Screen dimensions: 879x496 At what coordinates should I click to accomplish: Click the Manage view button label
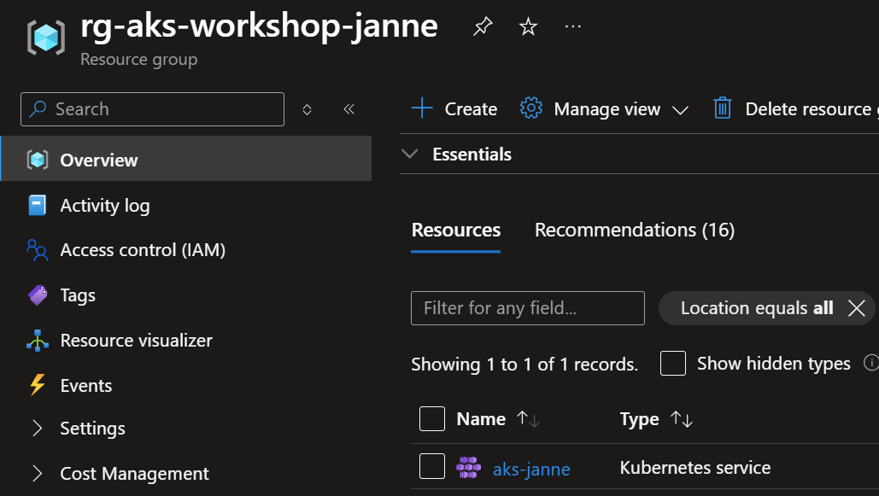(607, 108)
